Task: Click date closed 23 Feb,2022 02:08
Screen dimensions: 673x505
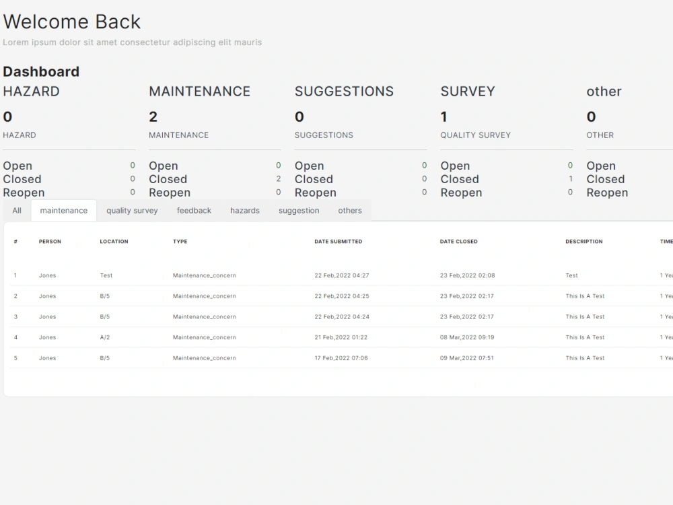Action: pos(467,275)
